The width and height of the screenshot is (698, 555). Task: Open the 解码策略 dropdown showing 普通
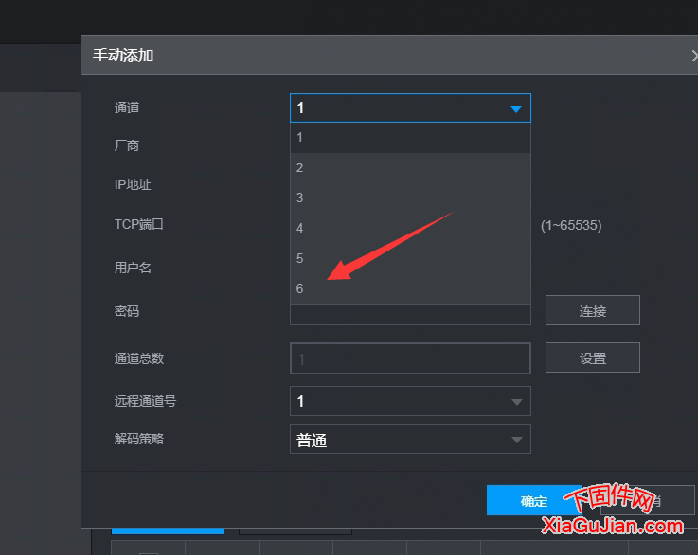pos(410,439)
